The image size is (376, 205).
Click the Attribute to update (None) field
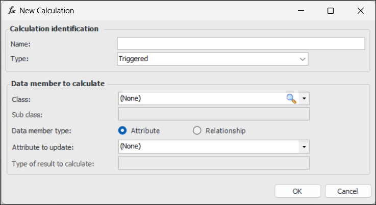point(207,147)
